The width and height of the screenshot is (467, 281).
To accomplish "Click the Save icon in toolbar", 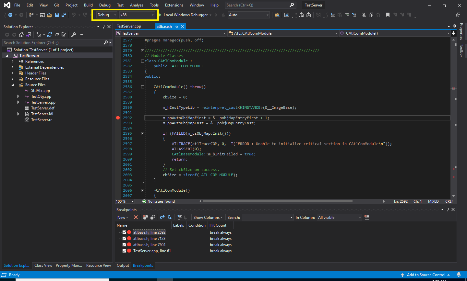I will (57, 15).
